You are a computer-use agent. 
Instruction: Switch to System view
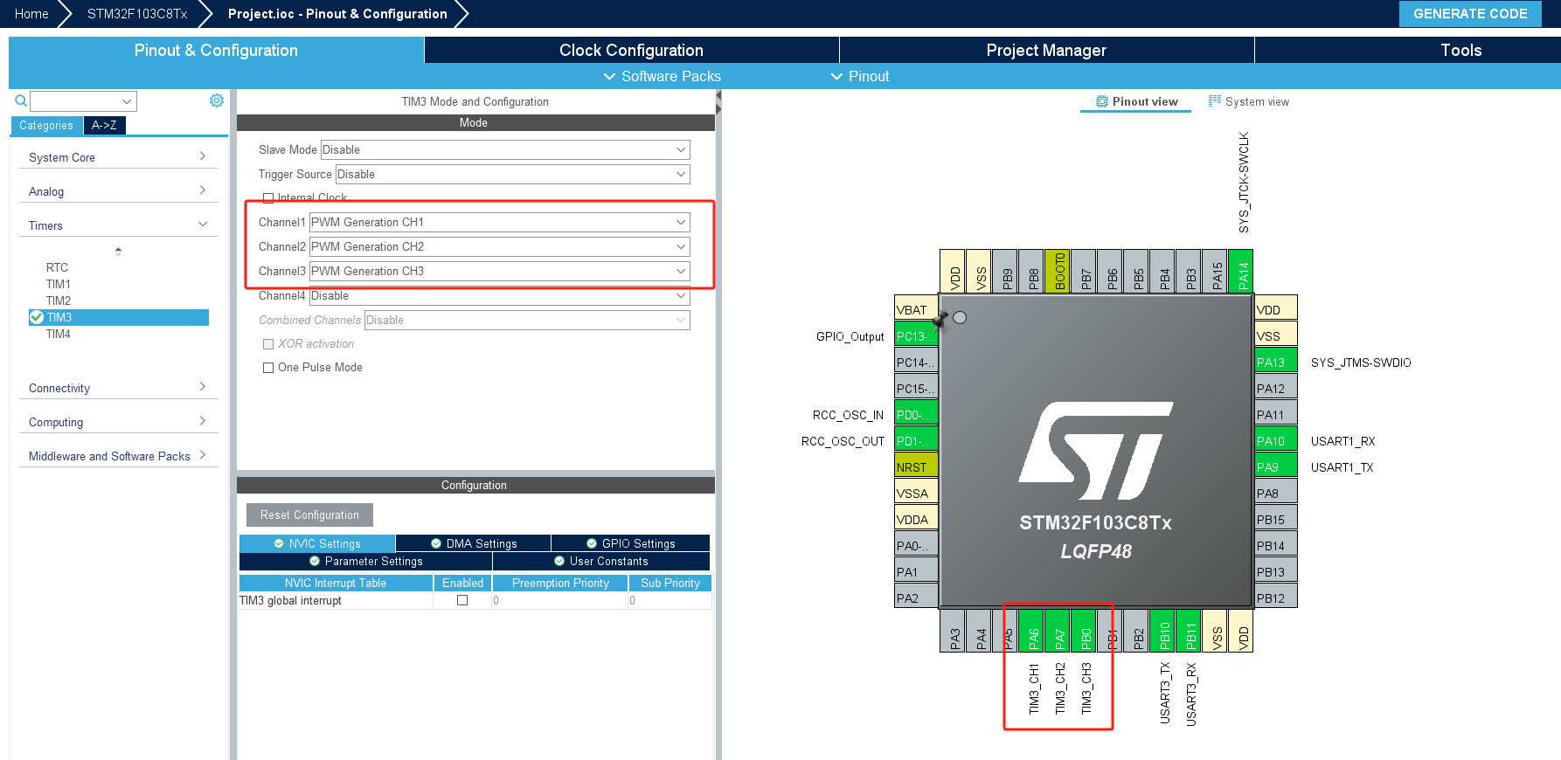(x=1249, y=101)
